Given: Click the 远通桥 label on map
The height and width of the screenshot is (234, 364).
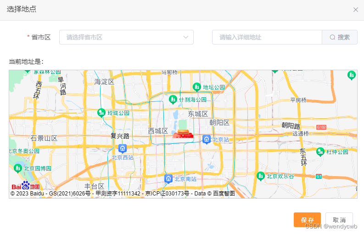Looking at the screenshot, I should [x=300, y=134].
